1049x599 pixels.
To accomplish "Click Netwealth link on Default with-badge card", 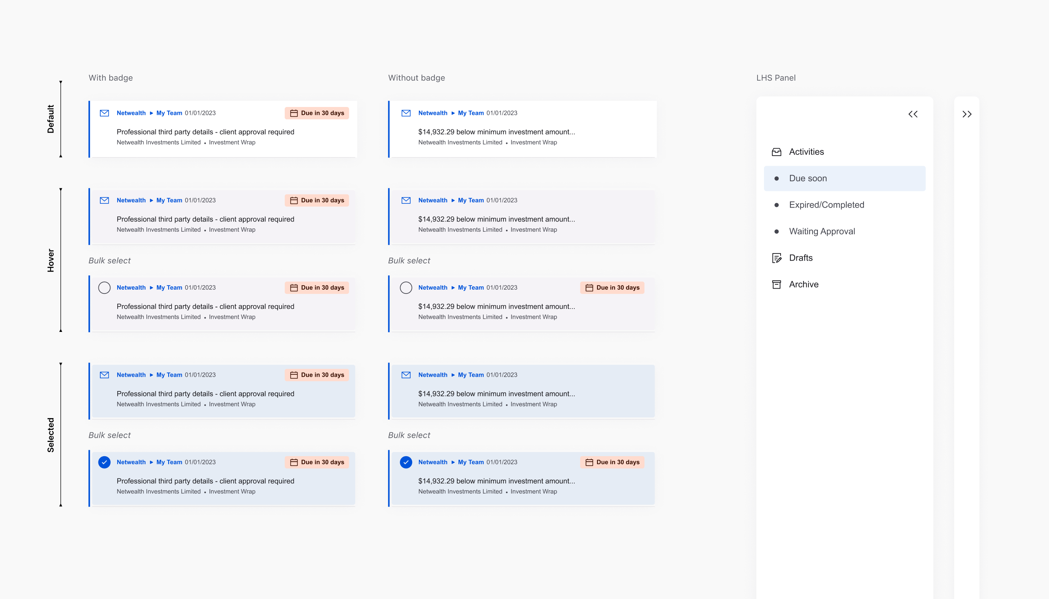I will pyautogui.click(x=131, y=113).
